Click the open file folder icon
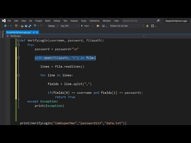 coord(22,26)
